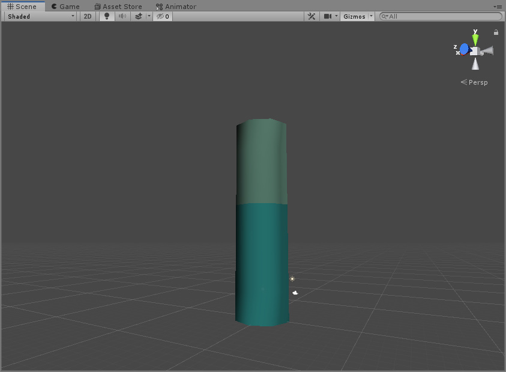The width and height of the screenshot is (506, 372).
Task: Click the blue Z axis handle on the gizmo
Action: pyautogui.click(x=463, y=47)
